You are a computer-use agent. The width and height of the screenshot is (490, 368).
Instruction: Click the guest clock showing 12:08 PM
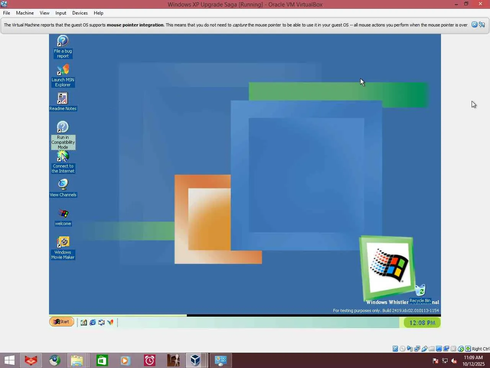click(422, 323)
